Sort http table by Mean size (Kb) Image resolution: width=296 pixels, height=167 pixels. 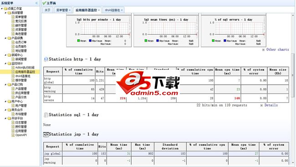pyautogui.click(x=278, y=72)
